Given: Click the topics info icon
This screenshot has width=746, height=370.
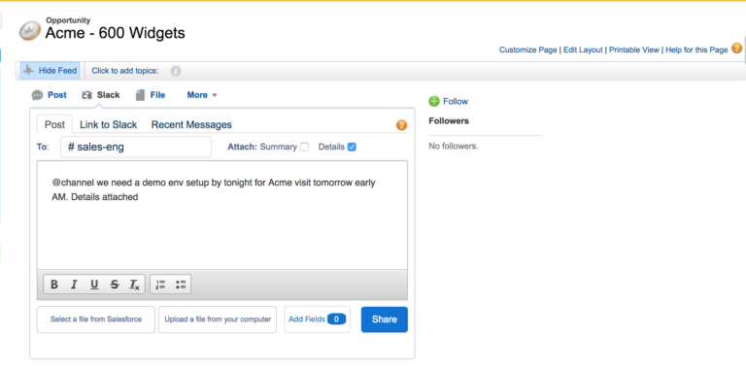Looking at the screenshot, I should point(176,71).
